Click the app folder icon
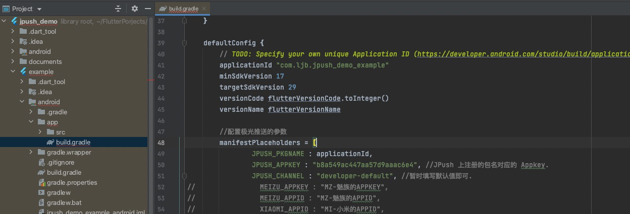Image resolution: width=630 pixels, height=214 pixels. click(x=41, y=122)
